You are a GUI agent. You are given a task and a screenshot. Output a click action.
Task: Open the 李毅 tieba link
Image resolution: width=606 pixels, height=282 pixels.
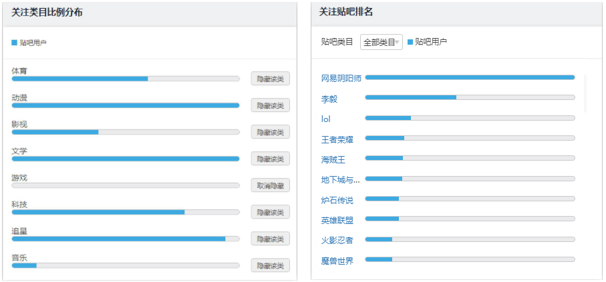[x=329, y=99]
